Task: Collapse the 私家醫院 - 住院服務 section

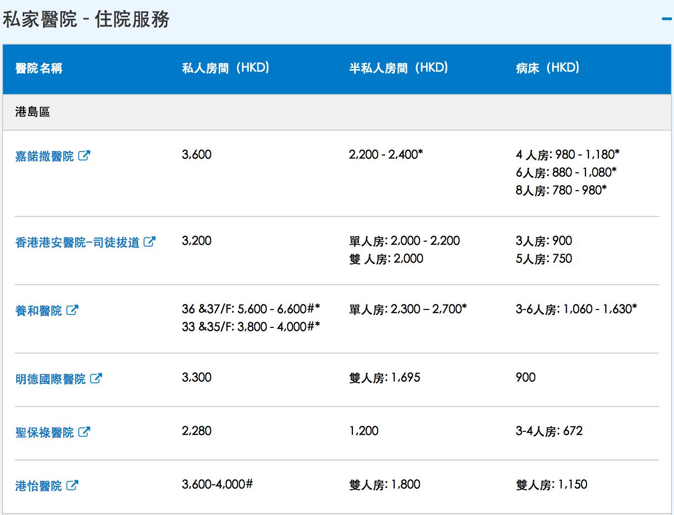Action: 668,19
